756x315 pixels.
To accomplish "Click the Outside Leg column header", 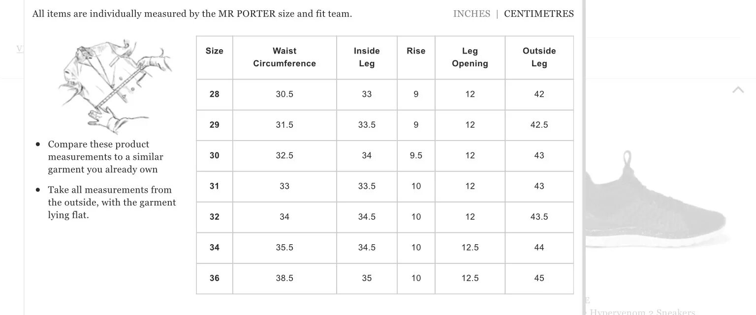I will [539, 57].
